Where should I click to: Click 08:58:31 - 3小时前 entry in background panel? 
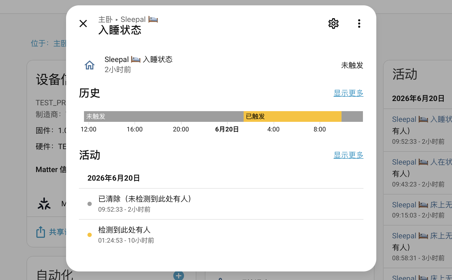click(x=418, y=258)
